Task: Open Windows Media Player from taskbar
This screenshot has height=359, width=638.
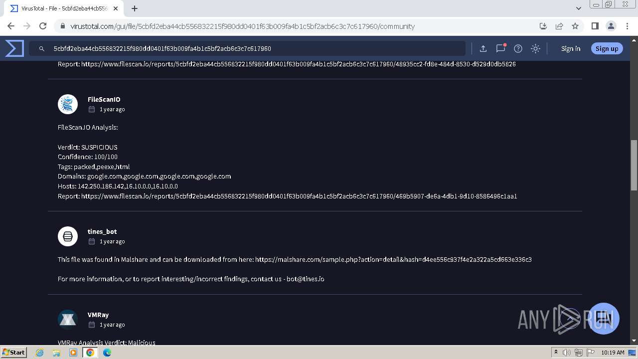Action: [x=73, y=353]
